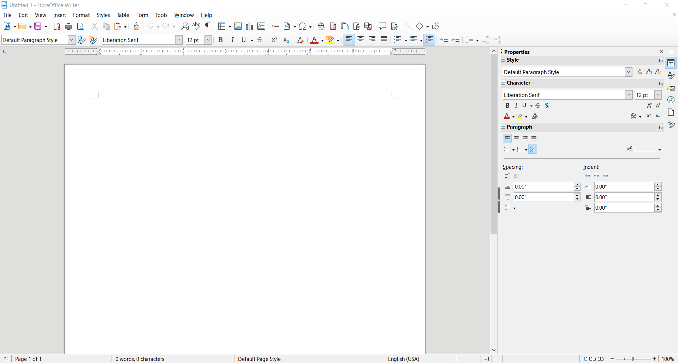Screen dimensions: 678x363
Task: Toggle Print Preview icon
Action: pos(81,26)
